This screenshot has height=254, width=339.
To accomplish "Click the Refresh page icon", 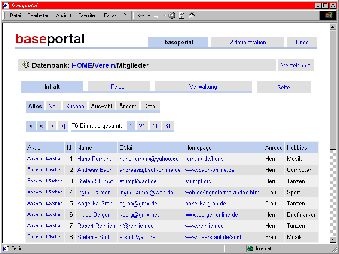I will point(182,15).
